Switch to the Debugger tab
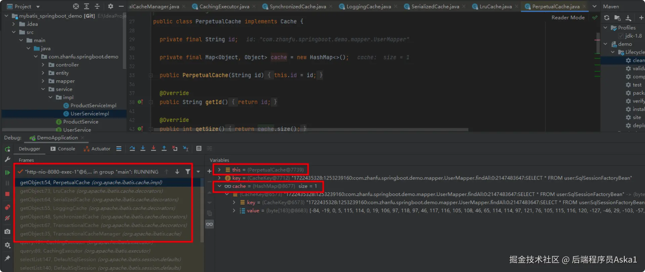This screenshot has height=272, width=645. 29,149
